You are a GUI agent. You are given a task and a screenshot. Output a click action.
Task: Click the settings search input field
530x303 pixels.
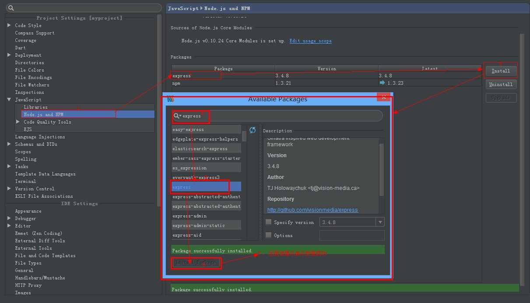[x=84, y=8]
